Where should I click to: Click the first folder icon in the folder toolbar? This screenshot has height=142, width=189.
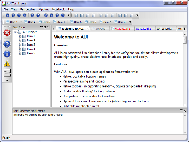point(76,15)
